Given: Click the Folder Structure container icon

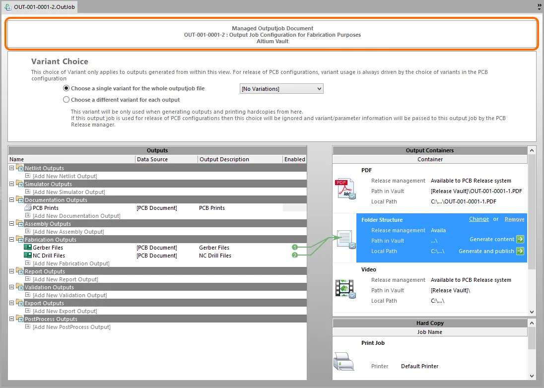Looking at the screenshot, I should click(x=345, y=239).
